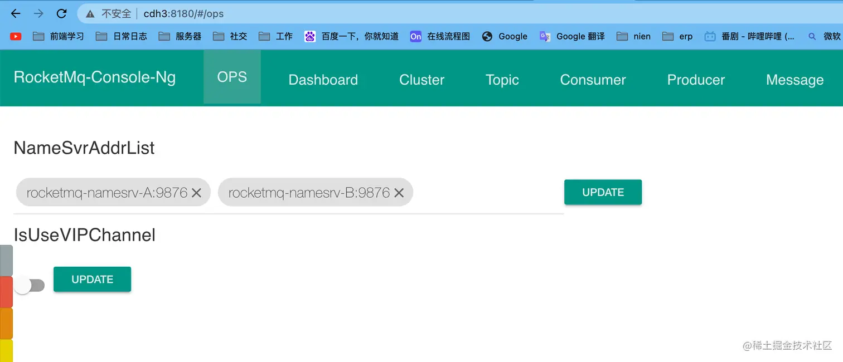Open the 日常日志 bookmark folder
Viewport: 843px width, 362px height.
[x=121, y=36]
